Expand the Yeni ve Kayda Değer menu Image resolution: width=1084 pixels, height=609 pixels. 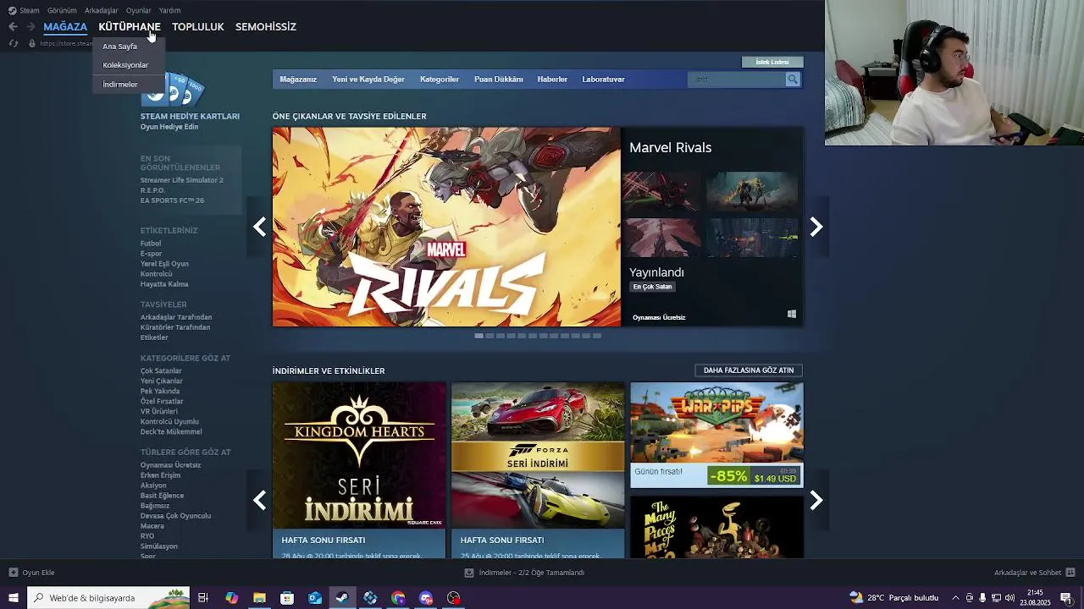pyautogui.click(x=368, y=80)
